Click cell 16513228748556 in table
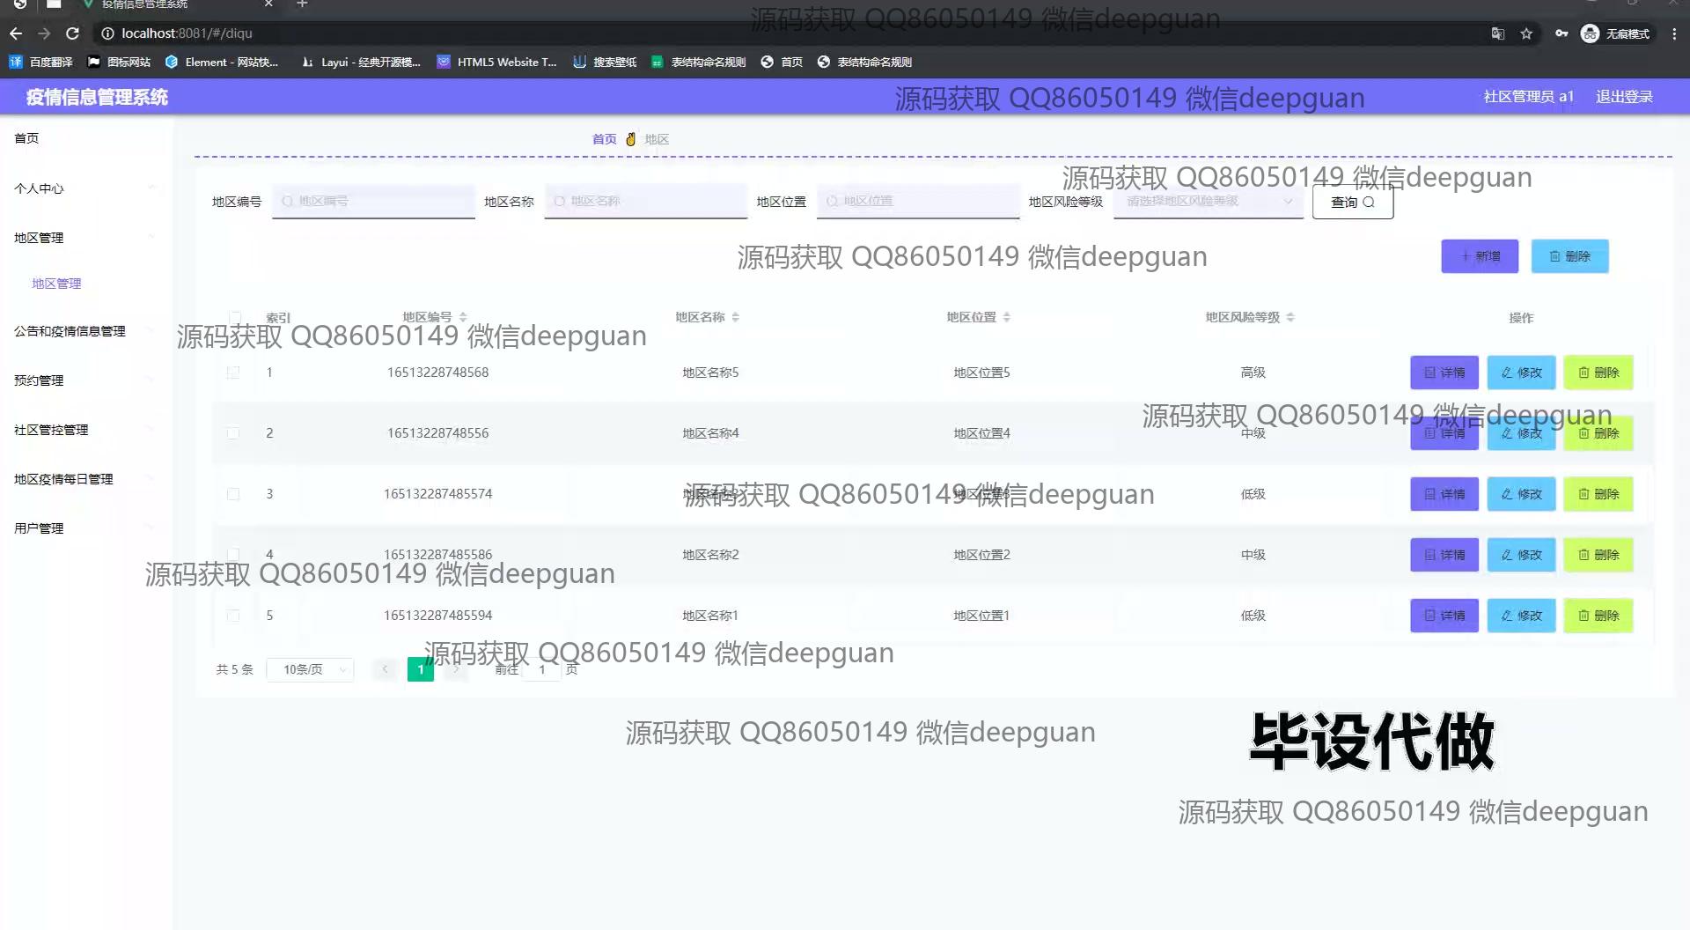The image size is (1690, 930). click(437, 433)
